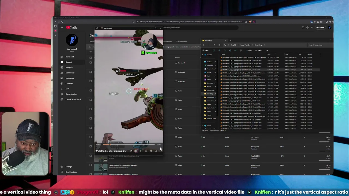Open Public visibility for Oct 2, 2025 video
Image resolution: width=349 pixels, height=196 pixels.
(179, 137)
